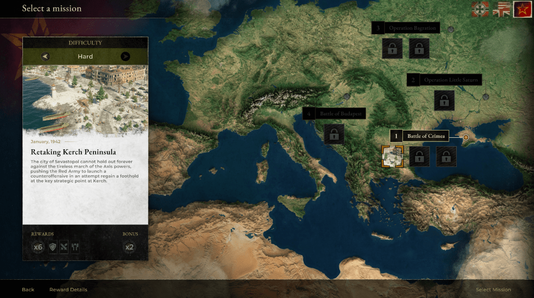Select the Operation Little Saturn campaign label
This screenshot has width=534, height=298.
coord(450,80)
